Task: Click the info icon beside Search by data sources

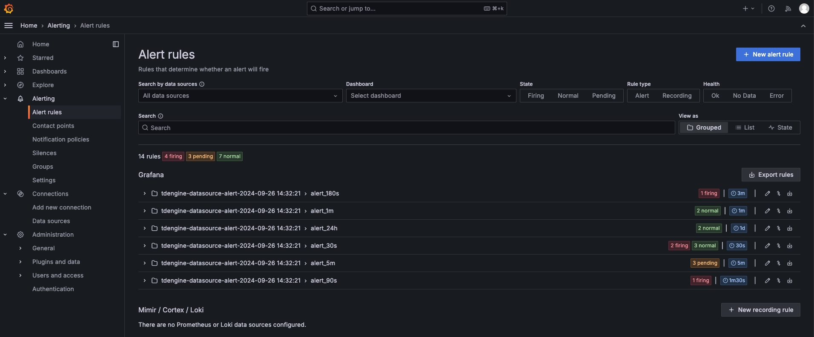Action: point(202,84)
